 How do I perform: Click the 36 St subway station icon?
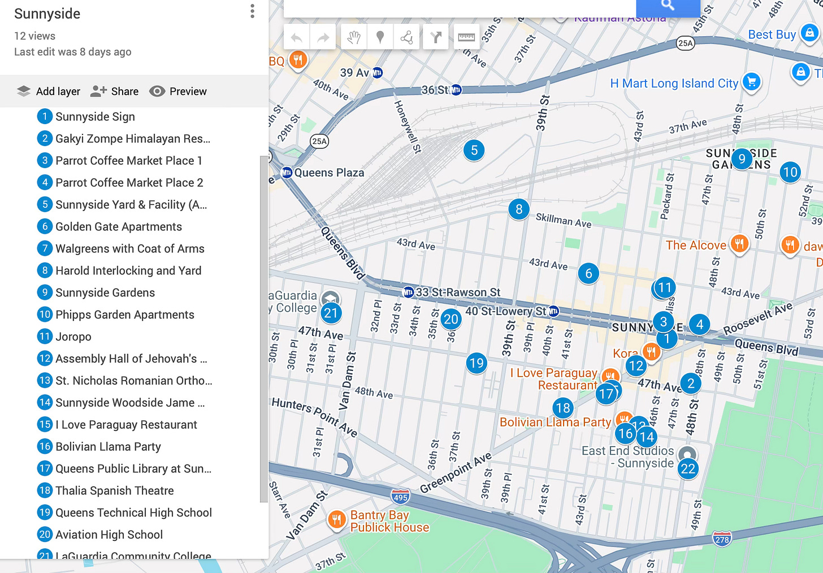(457, 90)
